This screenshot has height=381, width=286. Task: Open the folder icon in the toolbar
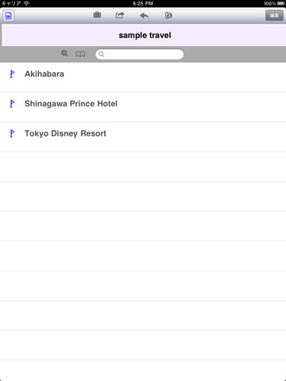pyautogui.click(x=168, y=15)
